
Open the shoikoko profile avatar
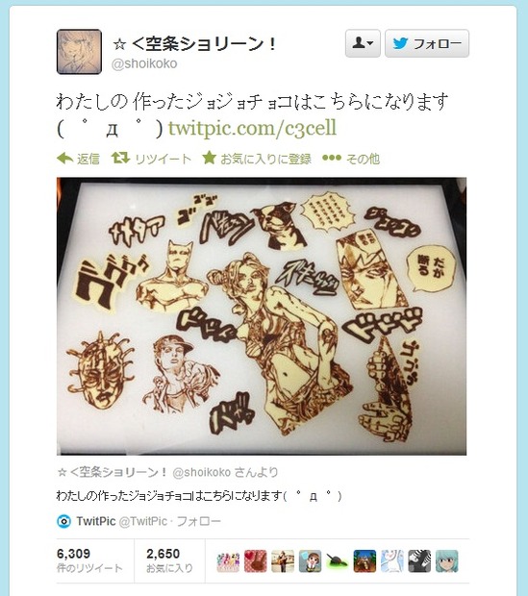pyautogui.click(x=79, y=52)
